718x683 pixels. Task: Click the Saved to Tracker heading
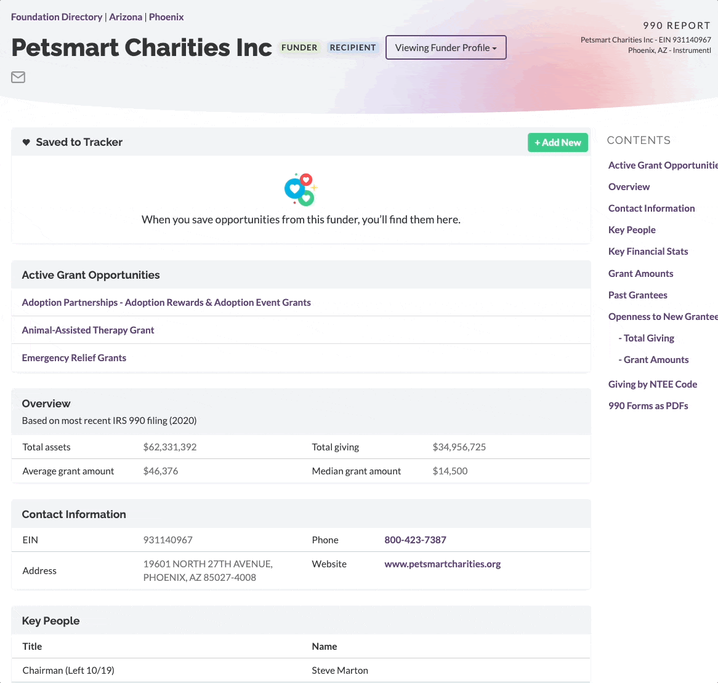79,142
